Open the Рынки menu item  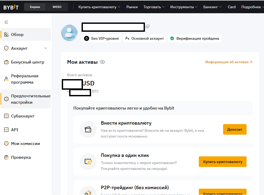tap(132, 7)
